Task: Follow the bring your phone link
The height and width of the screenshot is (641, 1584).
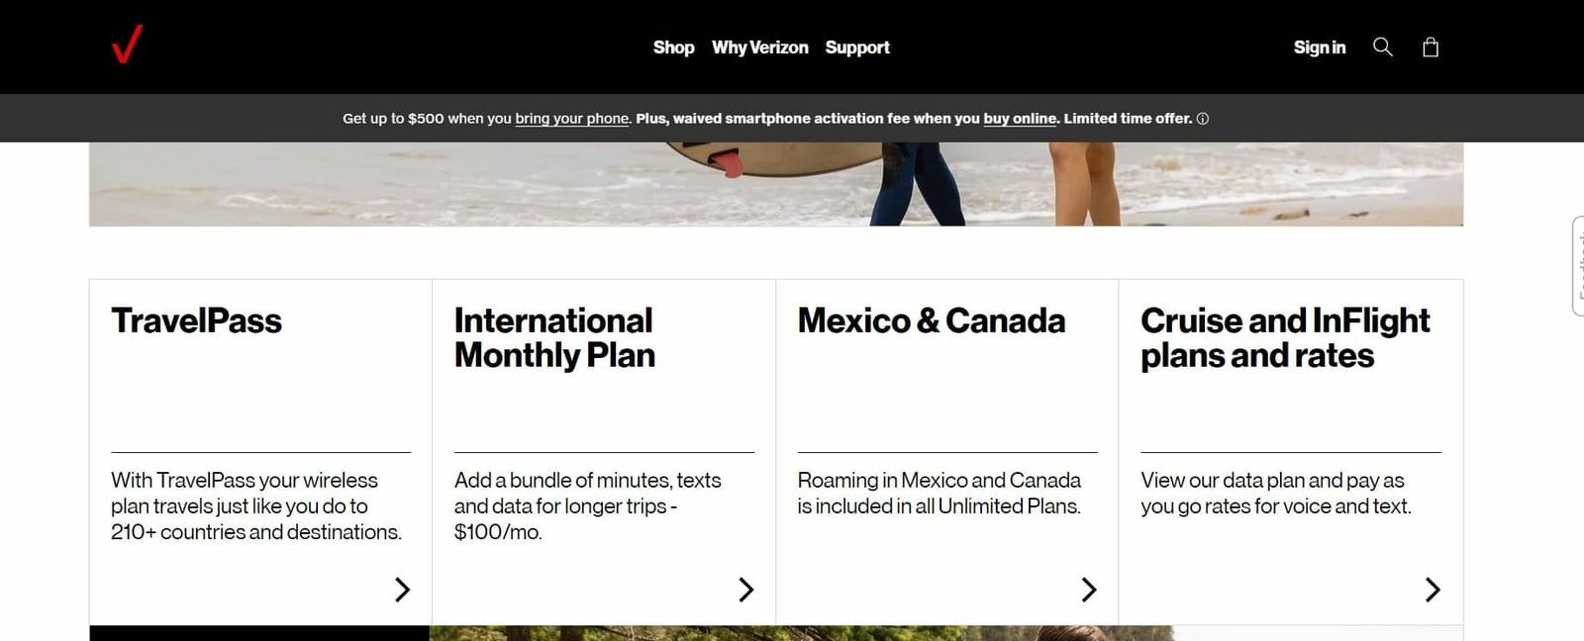Action: click(571, 119)
